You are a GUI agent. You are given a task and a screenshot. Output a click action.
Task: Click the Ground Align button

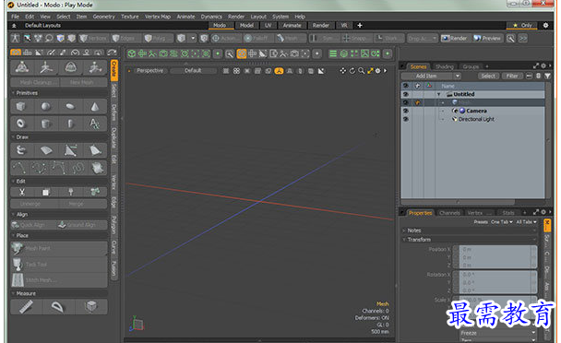[82, 225]
